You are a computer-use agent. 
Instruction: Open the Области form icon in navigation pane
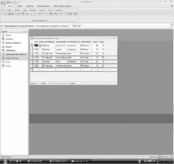click(x=3, y=47)
